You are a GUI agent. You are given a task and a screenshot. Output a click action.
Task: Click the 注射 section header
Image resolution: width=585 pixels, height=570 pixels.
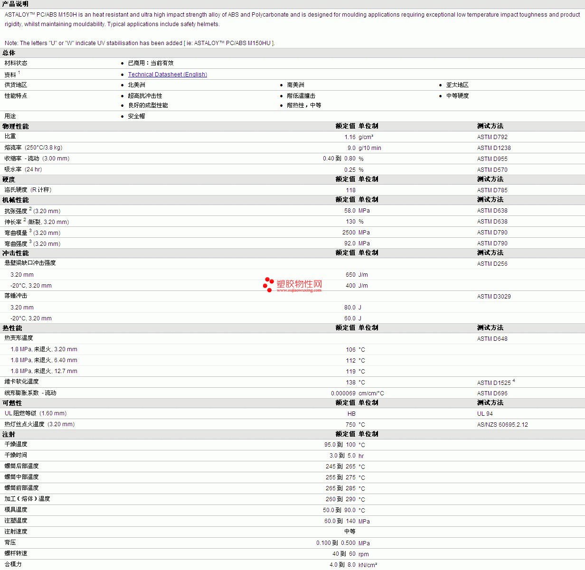click(x=9, y=434)
